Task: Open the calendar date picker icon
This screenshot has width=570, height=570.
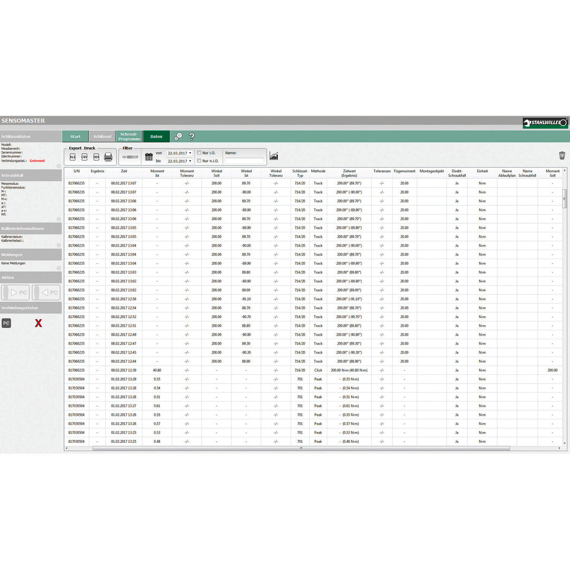Action: [149, 157]
